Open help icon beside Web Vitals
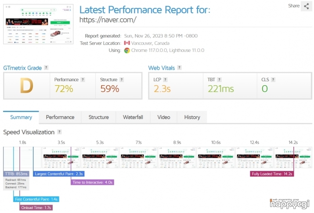 point(180,68)
